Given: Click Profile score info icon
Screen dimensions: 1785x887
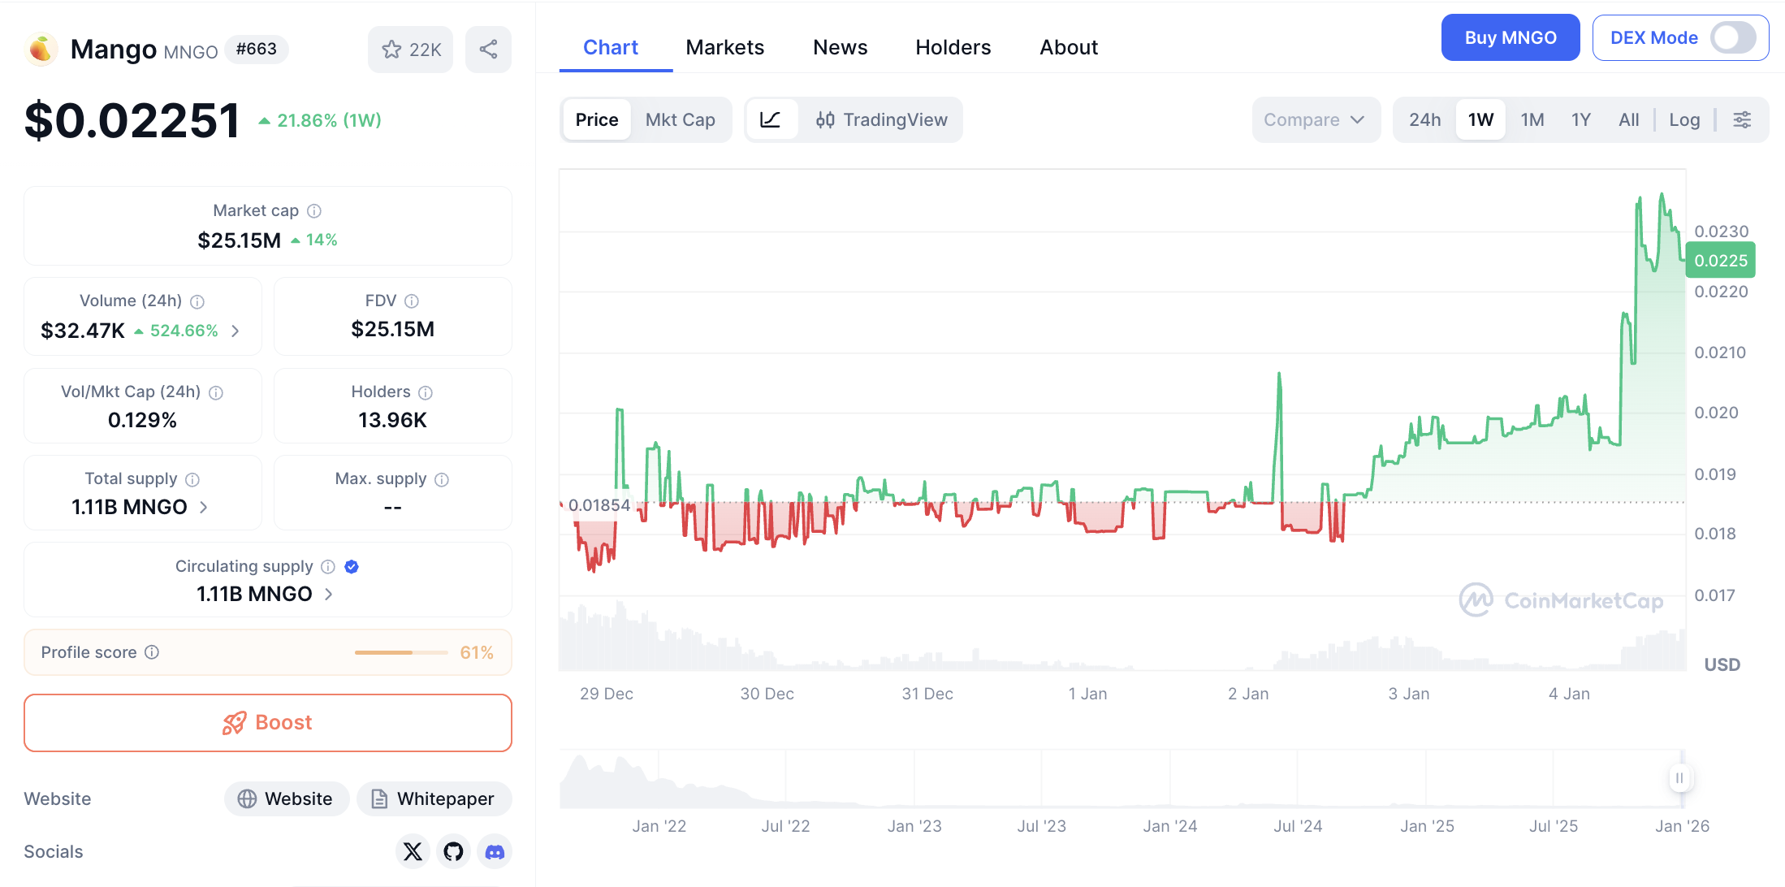Looking at the screenshot, I should tap(152, 652).
